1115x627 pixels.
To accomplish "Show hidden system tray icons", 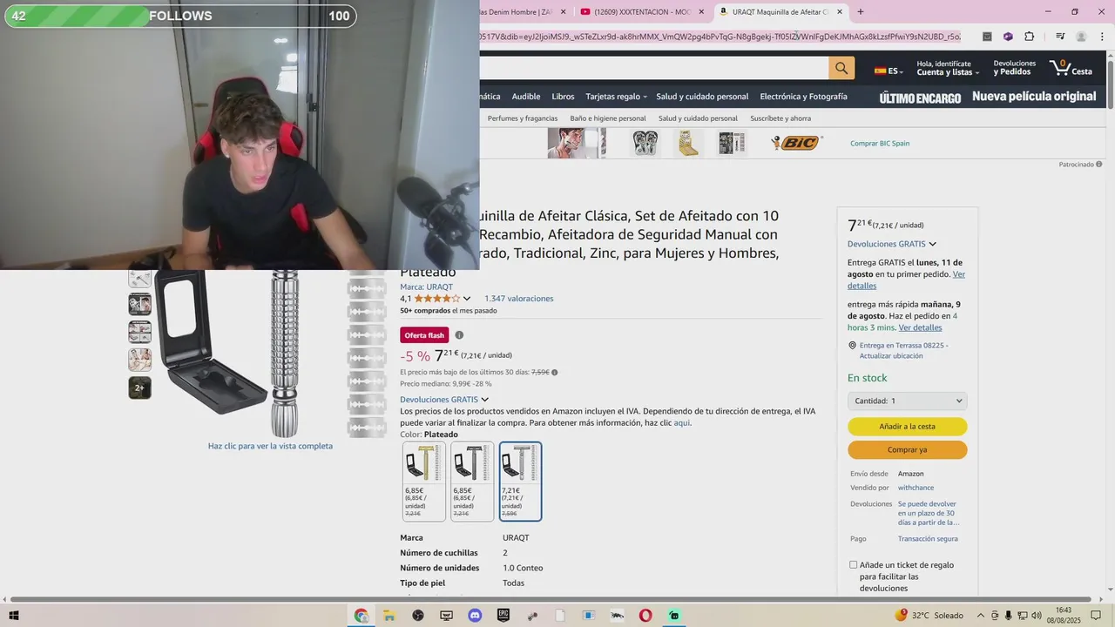I will click(x=981, y=616).
